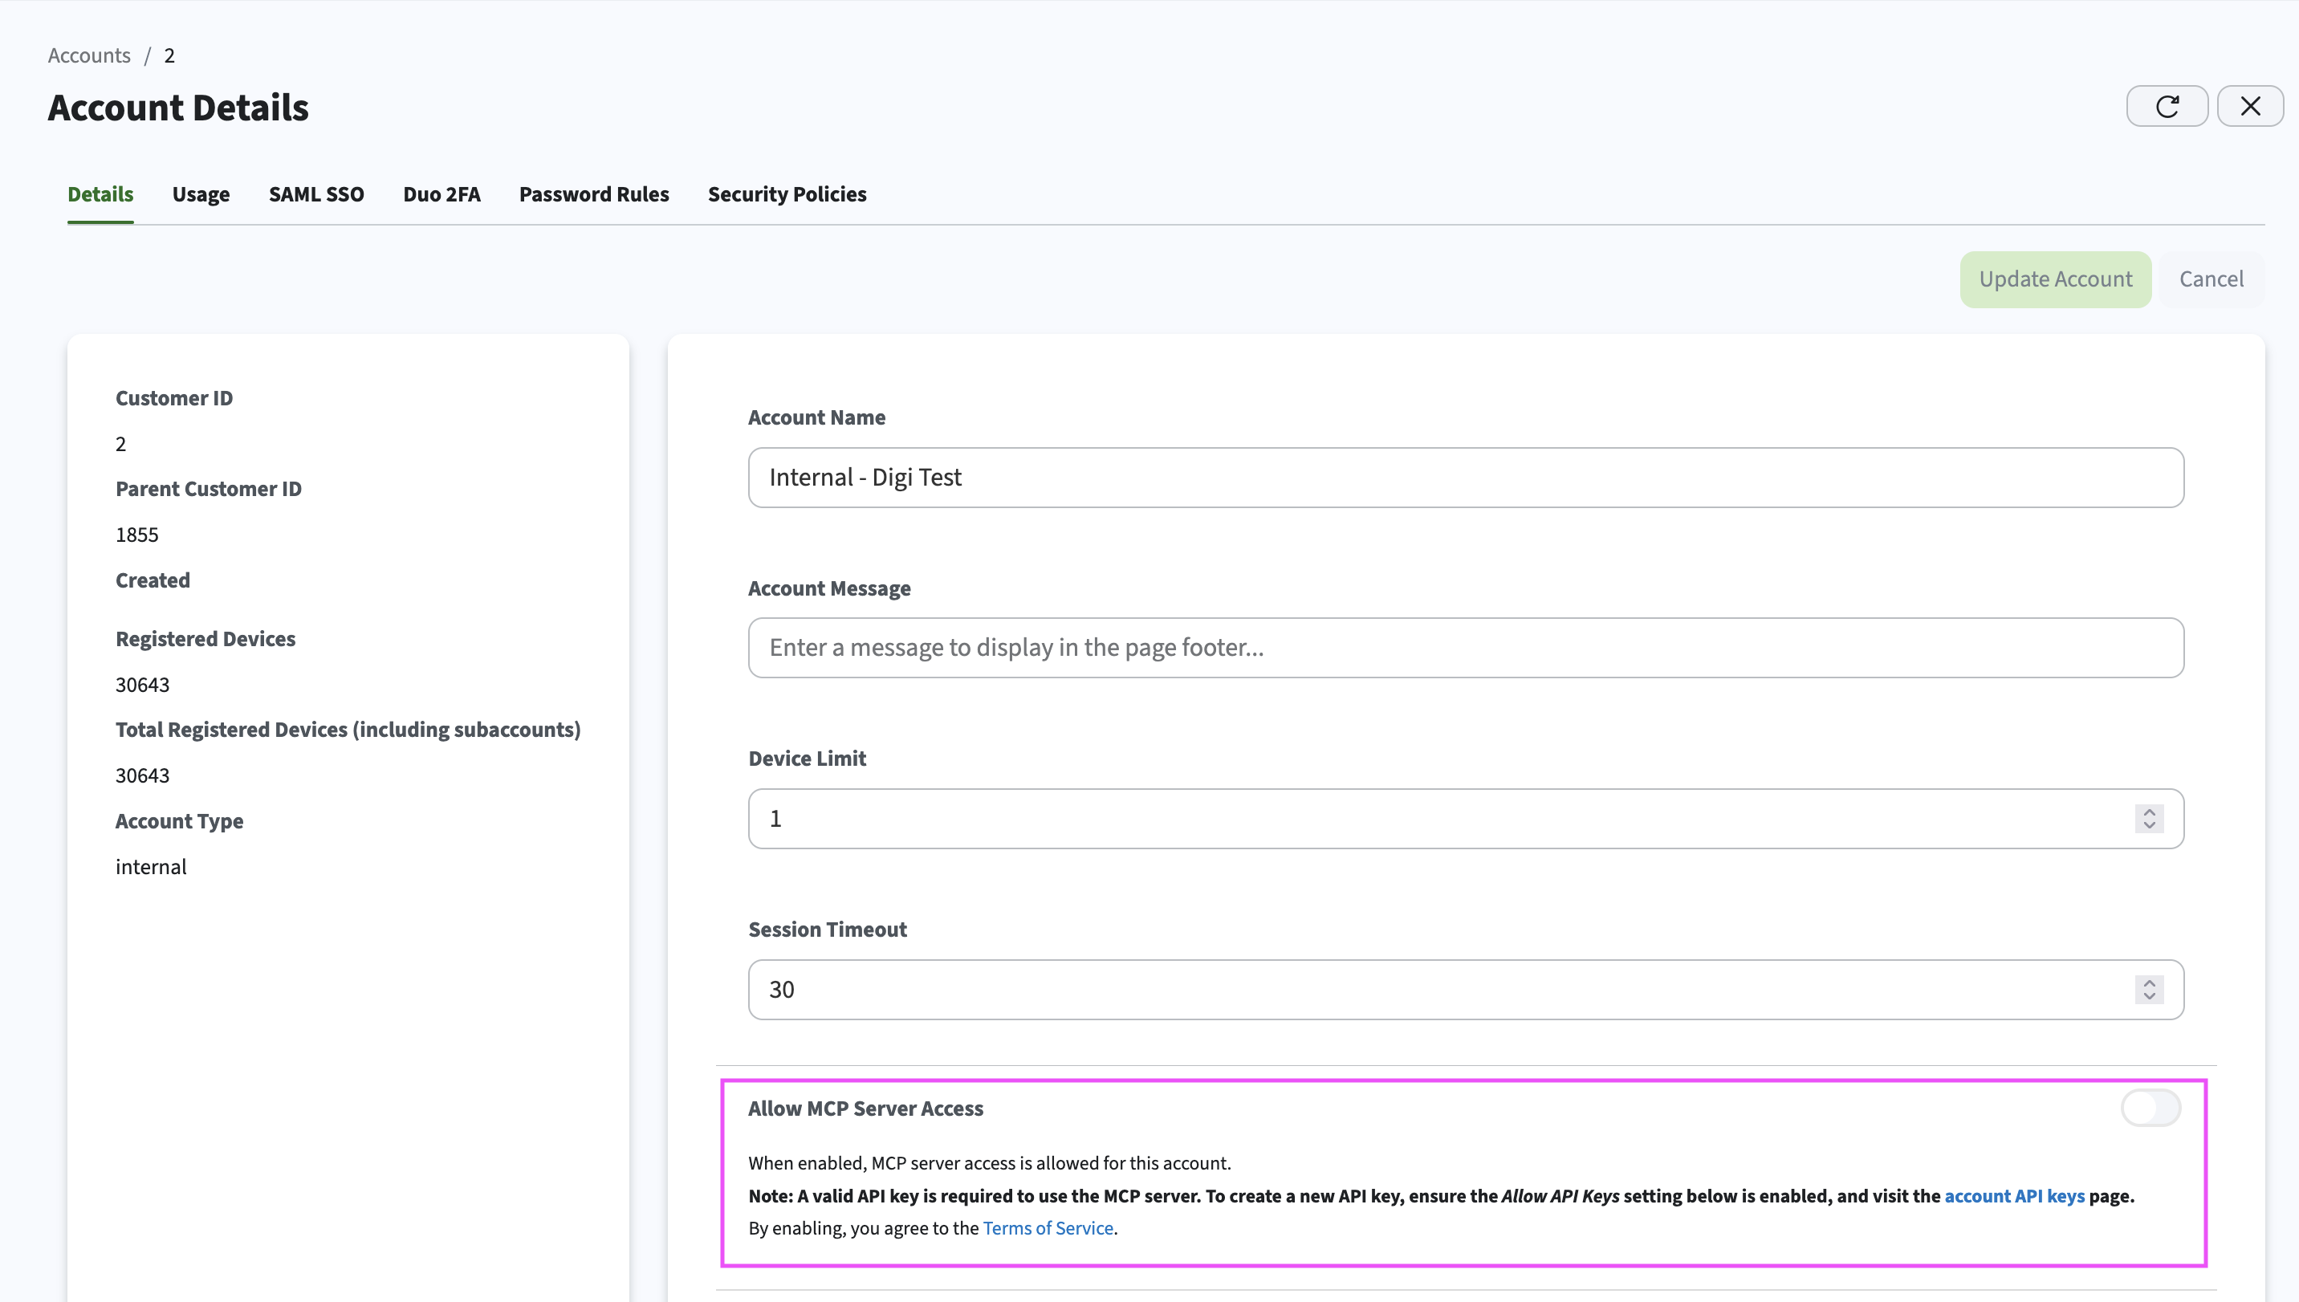
Task: Select the Password Rules tab
Action: tap(594, 194)
